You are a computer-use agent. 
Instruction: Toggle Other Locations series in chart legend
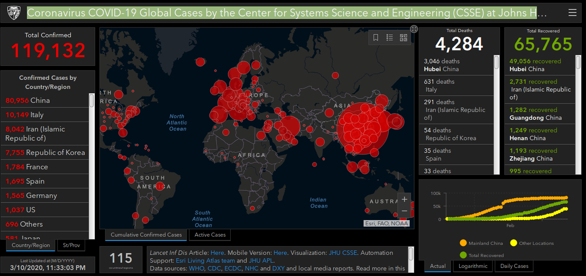tap(532, 243)
